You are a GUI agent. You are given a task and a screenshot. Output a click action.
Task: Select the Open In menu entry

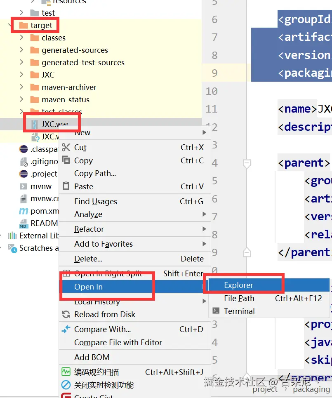click(135, 287)
